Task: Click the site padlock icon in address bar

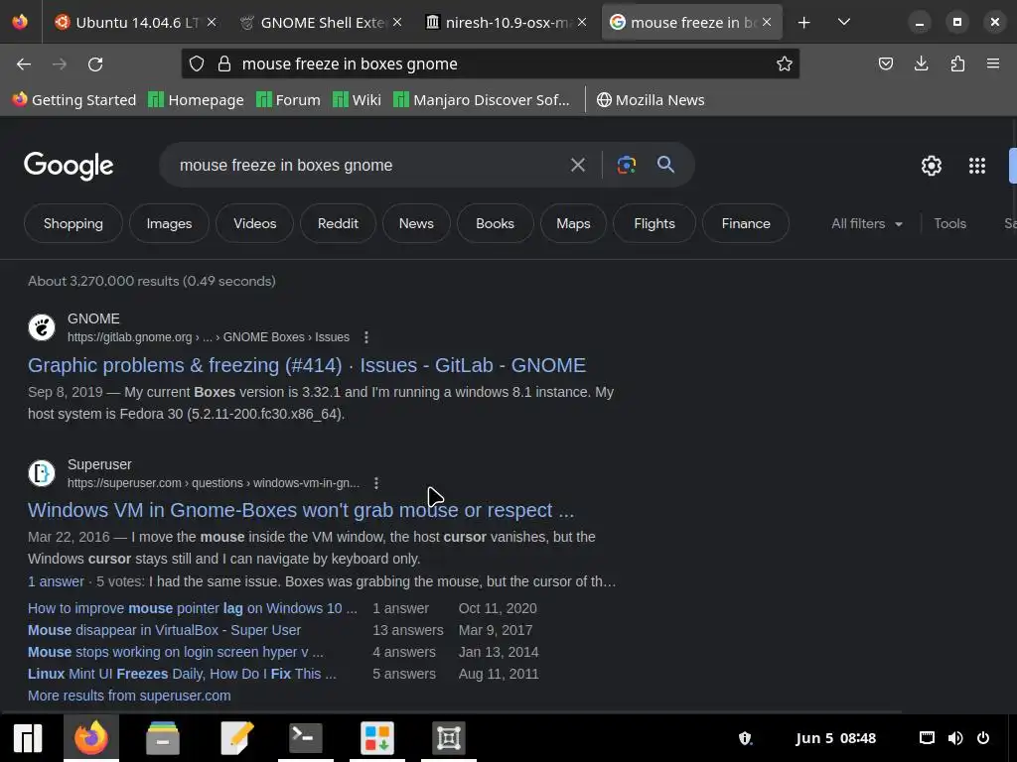Action: (224, 63)
